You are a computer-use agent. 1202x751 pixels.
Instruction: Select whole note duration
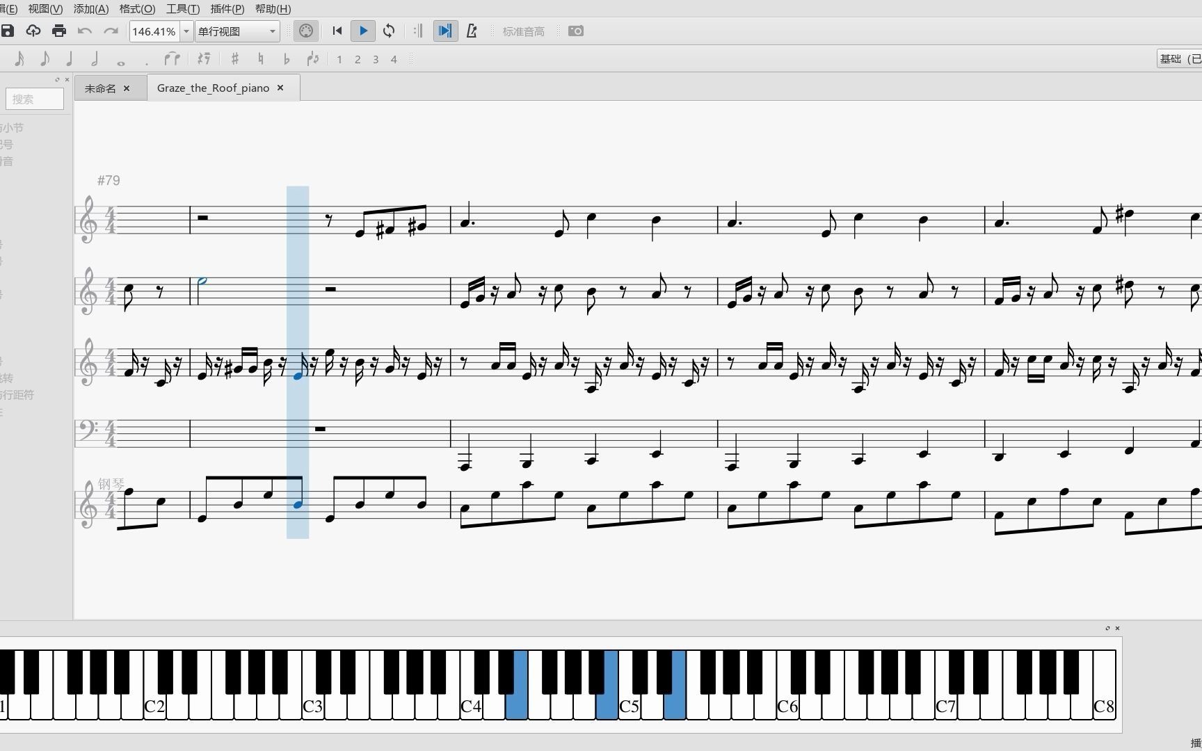(121, 62)
